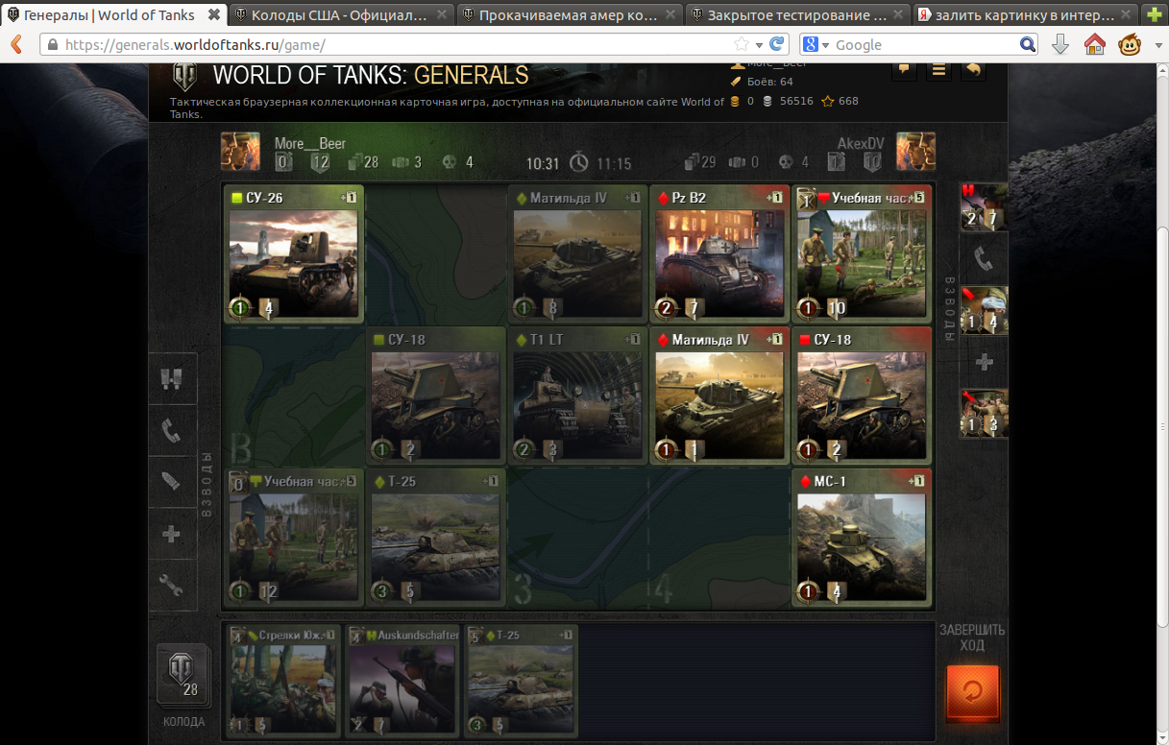Select the binoculars recon platoon icon

[x=172, y=379]
